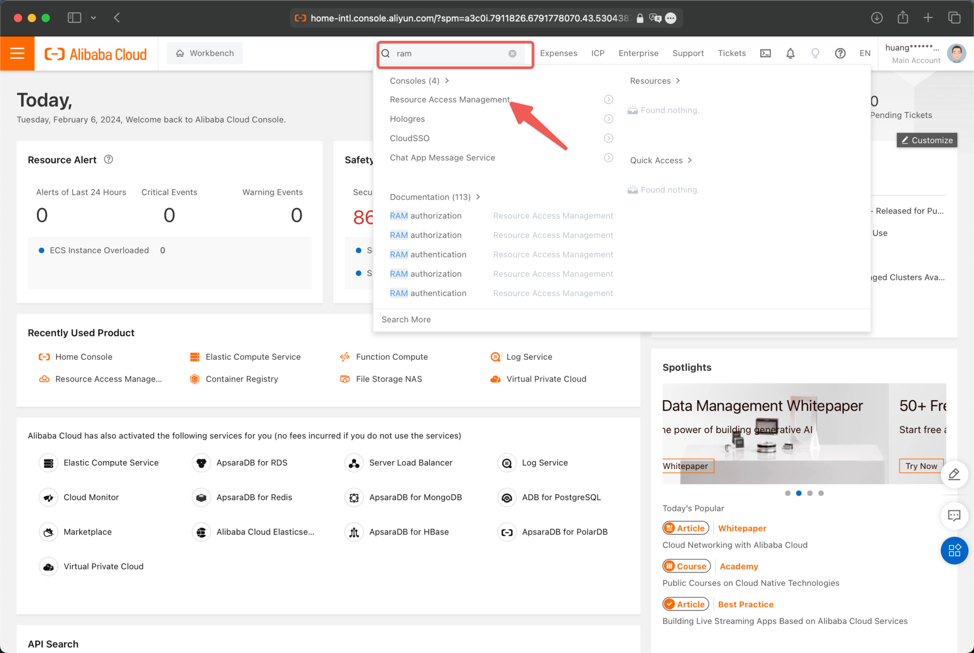Click the Resource Alert help icon
This screenshot has width=974, height=653.
108,159
